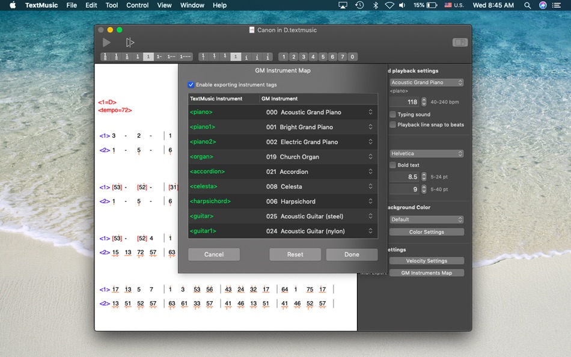Select the one-dot-above octave

point(246,57)
